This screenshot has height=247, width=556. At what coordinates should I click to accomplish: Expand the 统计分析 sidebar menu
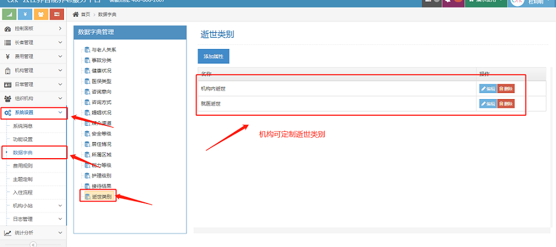pos(33,233)
